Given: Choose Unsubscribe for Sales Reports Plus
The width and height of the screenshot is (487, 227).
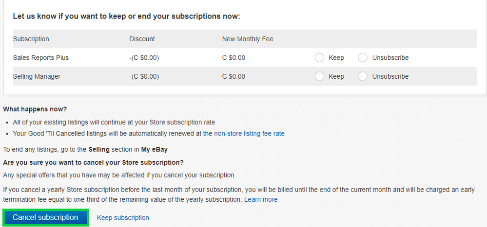Looking at the screenshot, I should (363, 58).
